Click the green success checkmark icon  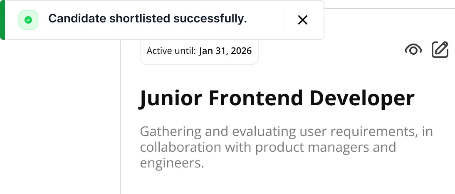pyautogui.click(x=28, y=20)
